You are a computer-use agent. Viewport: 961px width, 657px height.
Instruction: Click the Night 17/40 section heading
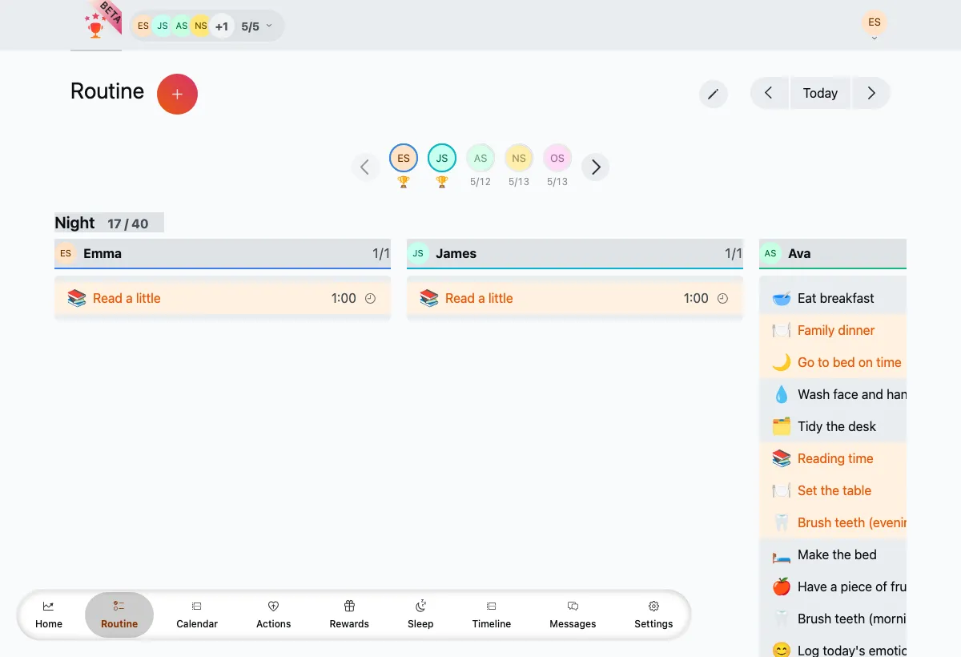tap(109, 223)
